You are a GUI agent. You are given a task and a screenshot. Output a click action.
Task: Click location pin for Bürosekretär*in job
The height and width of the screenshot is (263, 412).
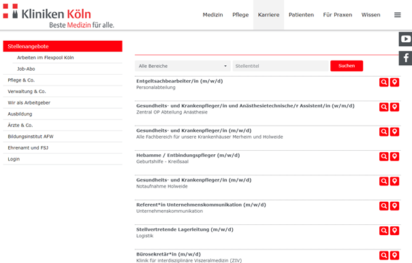(394, 256)
